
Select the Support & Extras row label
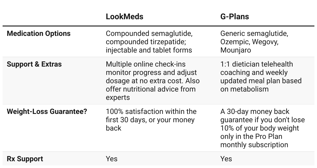point(34,64)
